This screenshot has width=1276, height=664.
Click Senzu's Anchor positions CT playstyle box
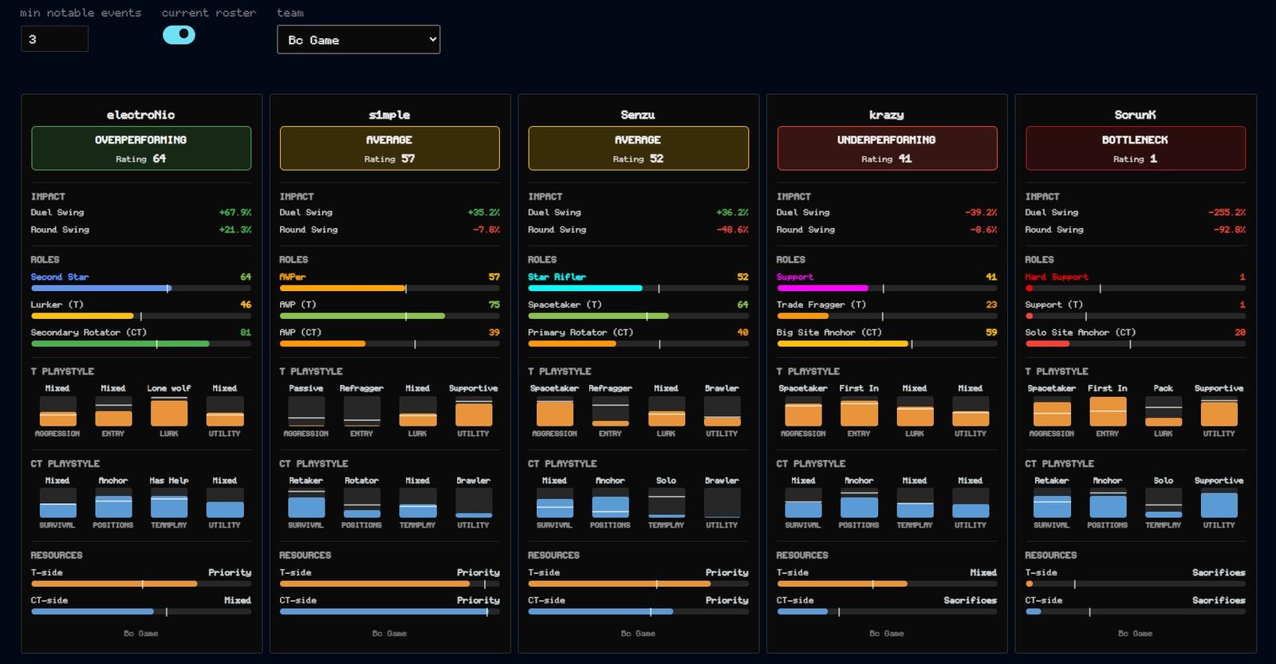click(610, 504)
